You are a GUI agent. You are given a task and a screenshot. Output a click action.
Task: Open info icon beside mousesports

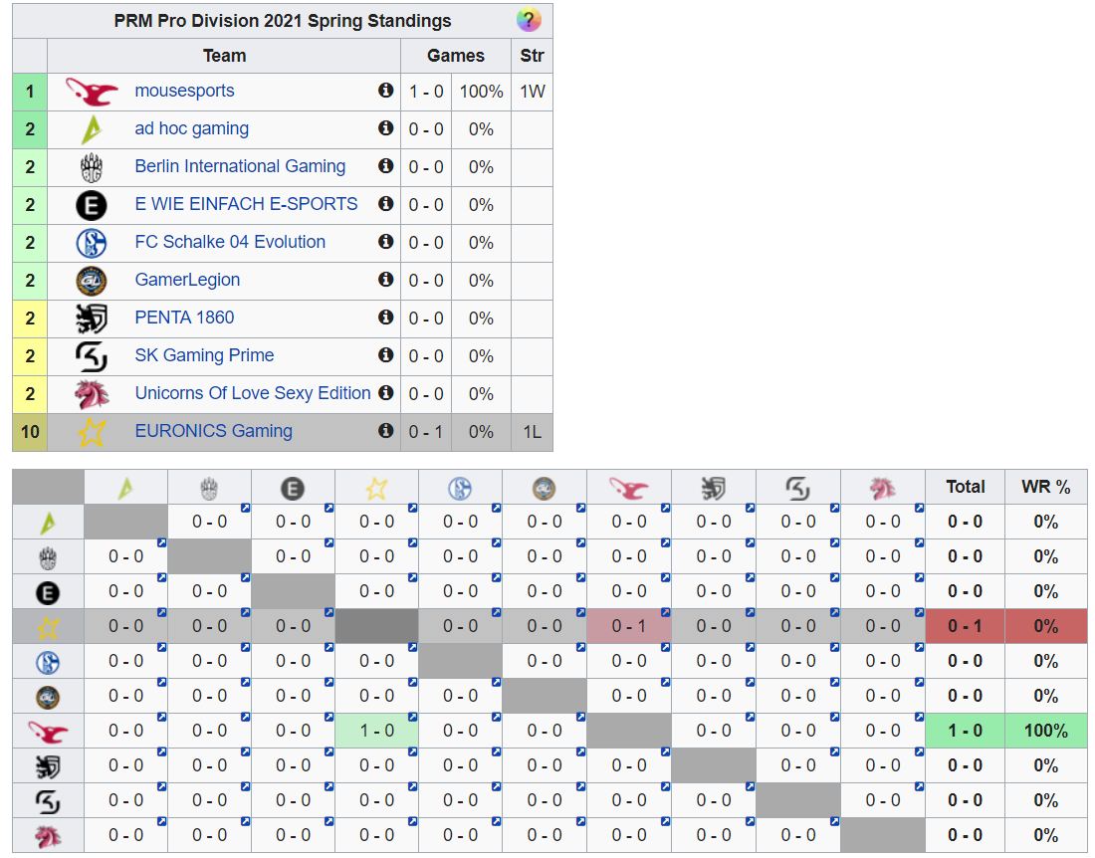click(386, 91)
